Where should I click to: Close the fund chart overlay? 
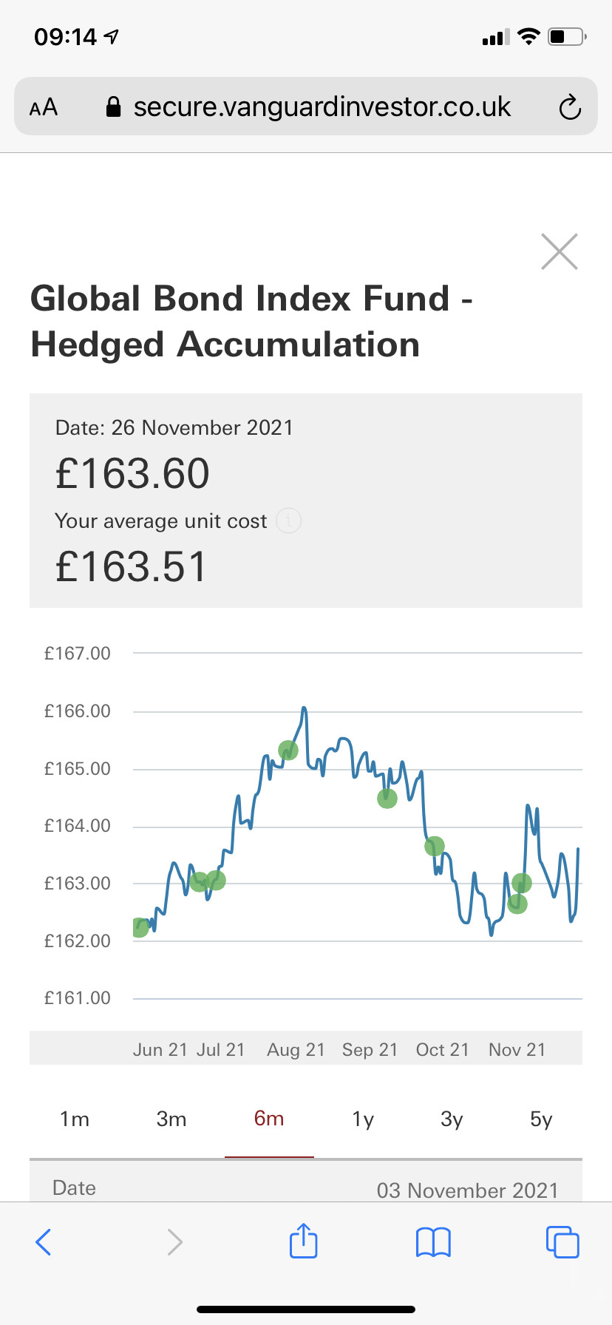(559, 251)
